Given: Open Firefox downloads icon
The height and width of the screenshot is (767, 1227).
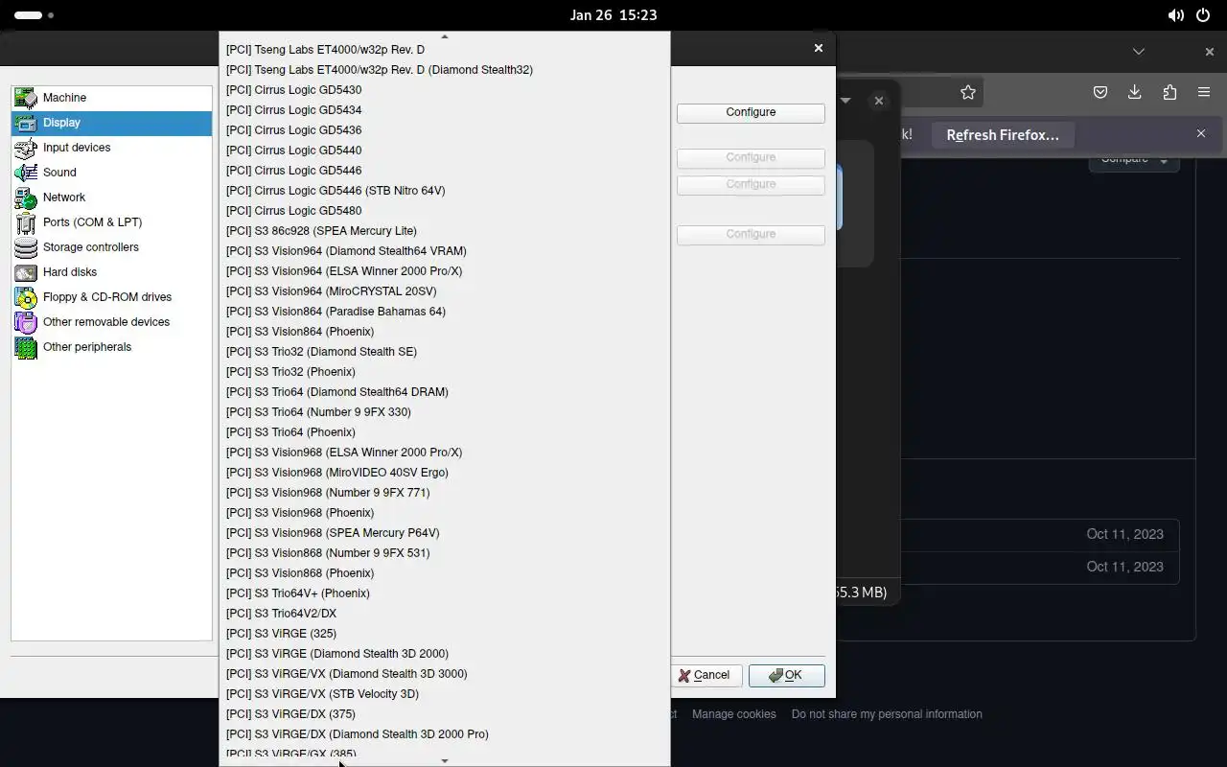Looking at the screenshot, I should (1135, 92).
